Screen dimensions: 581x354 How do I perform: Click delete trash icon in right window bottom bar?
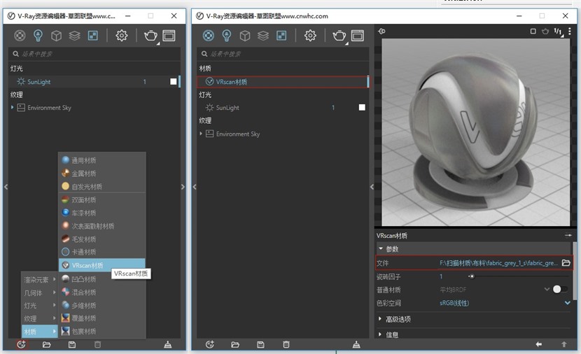tap(286, 345)
